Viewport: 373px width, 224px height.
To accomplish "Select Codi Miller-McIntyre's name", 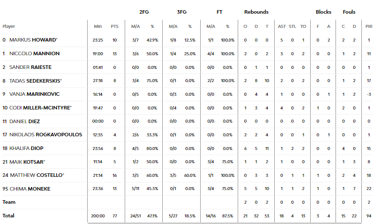I will pyautogui.click(x=40, y=108).
